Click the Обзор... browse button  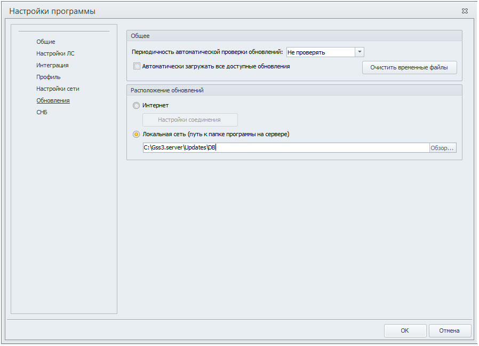point(443,148)
